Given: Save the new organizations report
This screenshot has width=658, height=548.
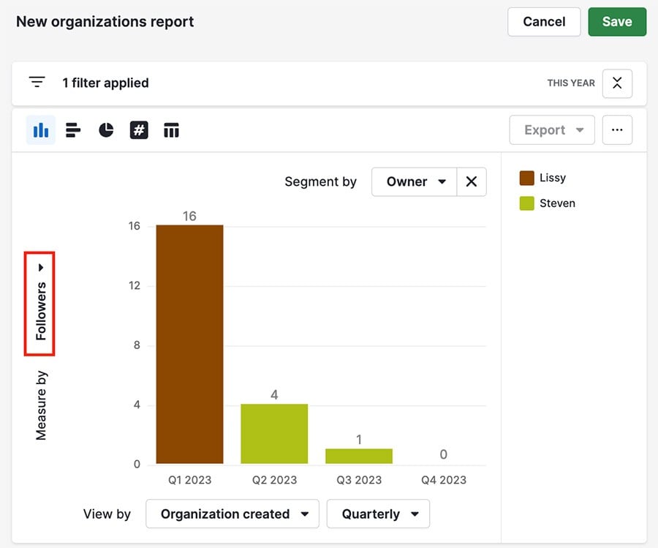Looking at the screenshot, I should (617, 21).
